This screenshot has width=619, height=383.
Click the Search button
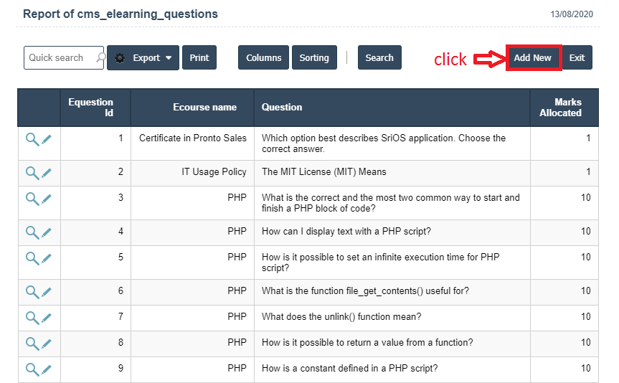(x=379, y=58)
